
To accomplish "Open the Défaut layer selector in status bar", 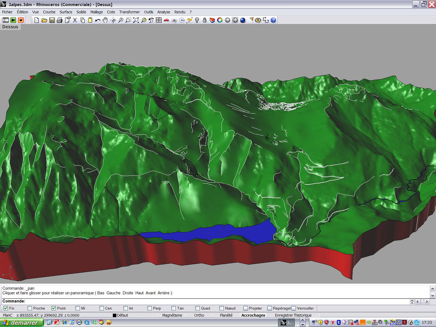I will click(x=121, y=315).
